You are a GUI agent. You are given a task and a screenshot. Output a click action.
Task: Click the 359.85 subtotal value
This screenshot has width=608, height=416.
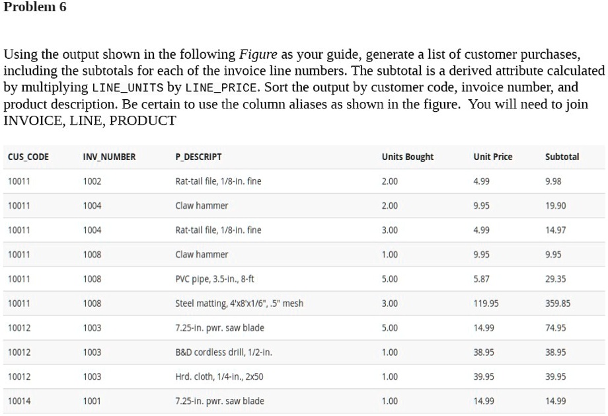[557, 304]
